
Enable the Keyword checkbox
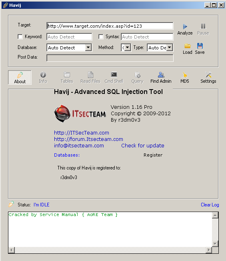pyautogui.click(x=20, y=37)
